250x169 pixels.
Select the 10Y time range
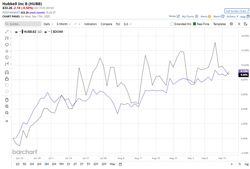96,164
